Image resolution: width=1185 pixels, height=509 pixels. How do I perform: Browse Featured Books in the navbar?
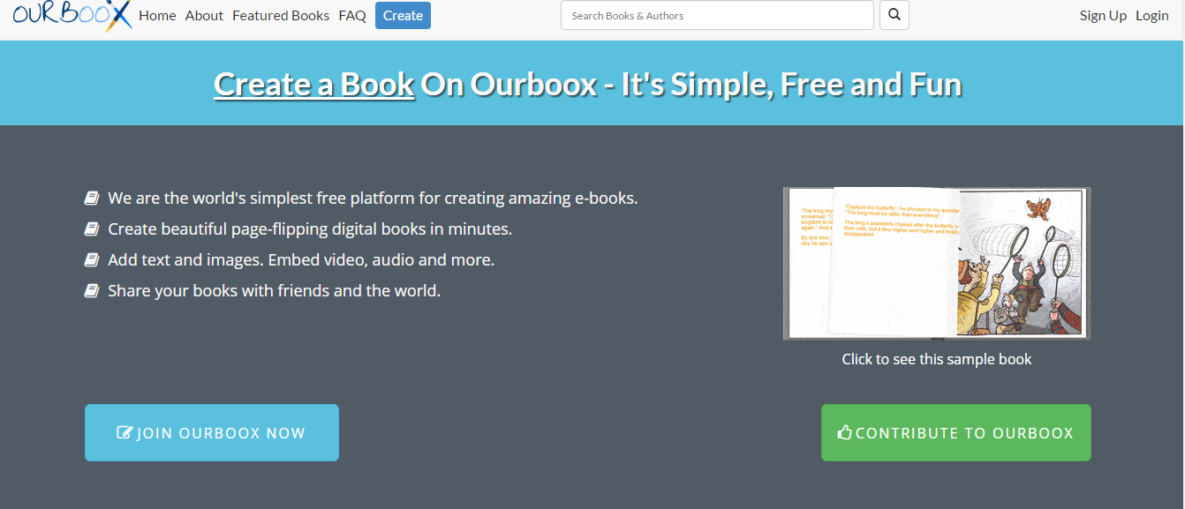281,16
